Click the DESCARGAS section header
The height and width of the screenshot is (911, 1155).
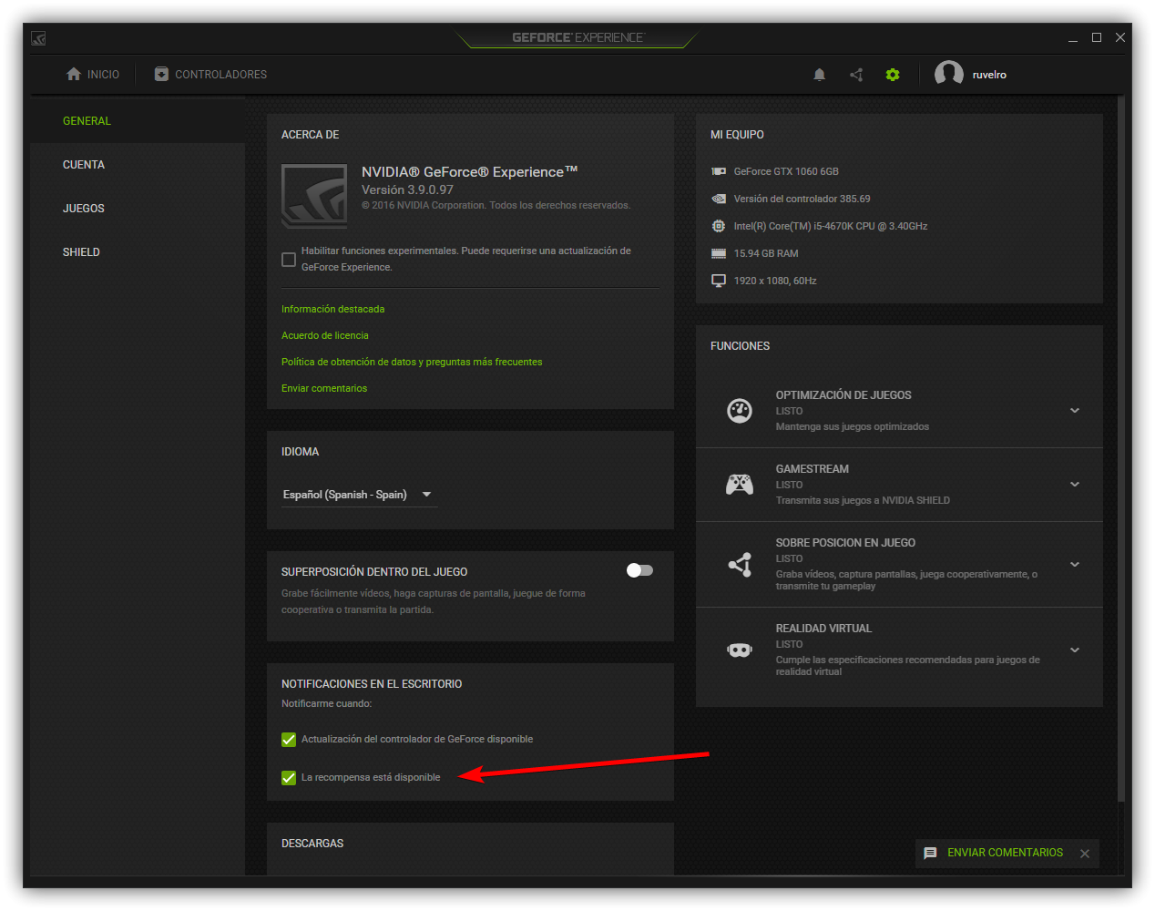[312, 844]
